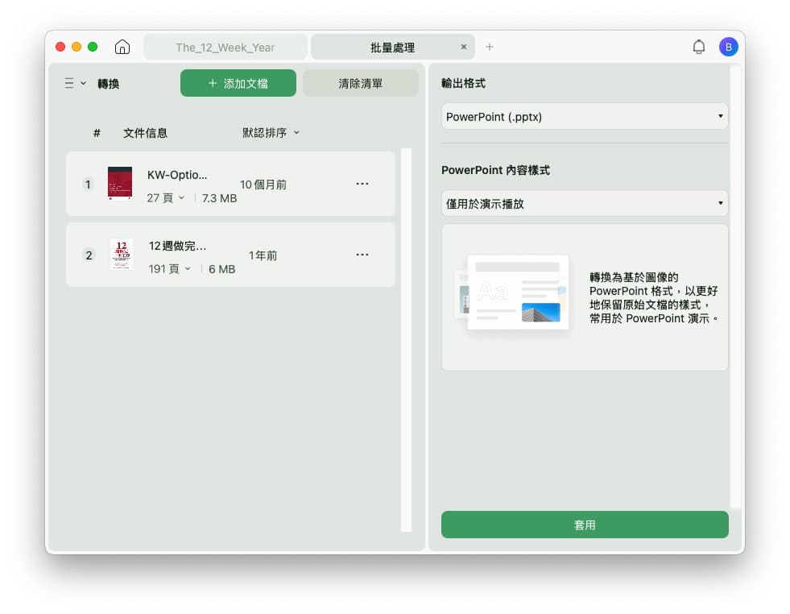Image resolution: width=790 pixels, height=614 pixels.
Task: Select the KW-Optio file thumbnail
Action: 120,184
